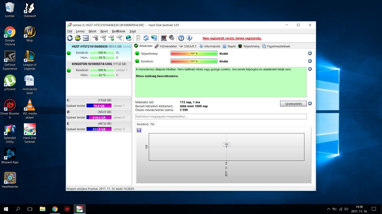Switch to the S.M.A.R.T. tab

point(188,46)
